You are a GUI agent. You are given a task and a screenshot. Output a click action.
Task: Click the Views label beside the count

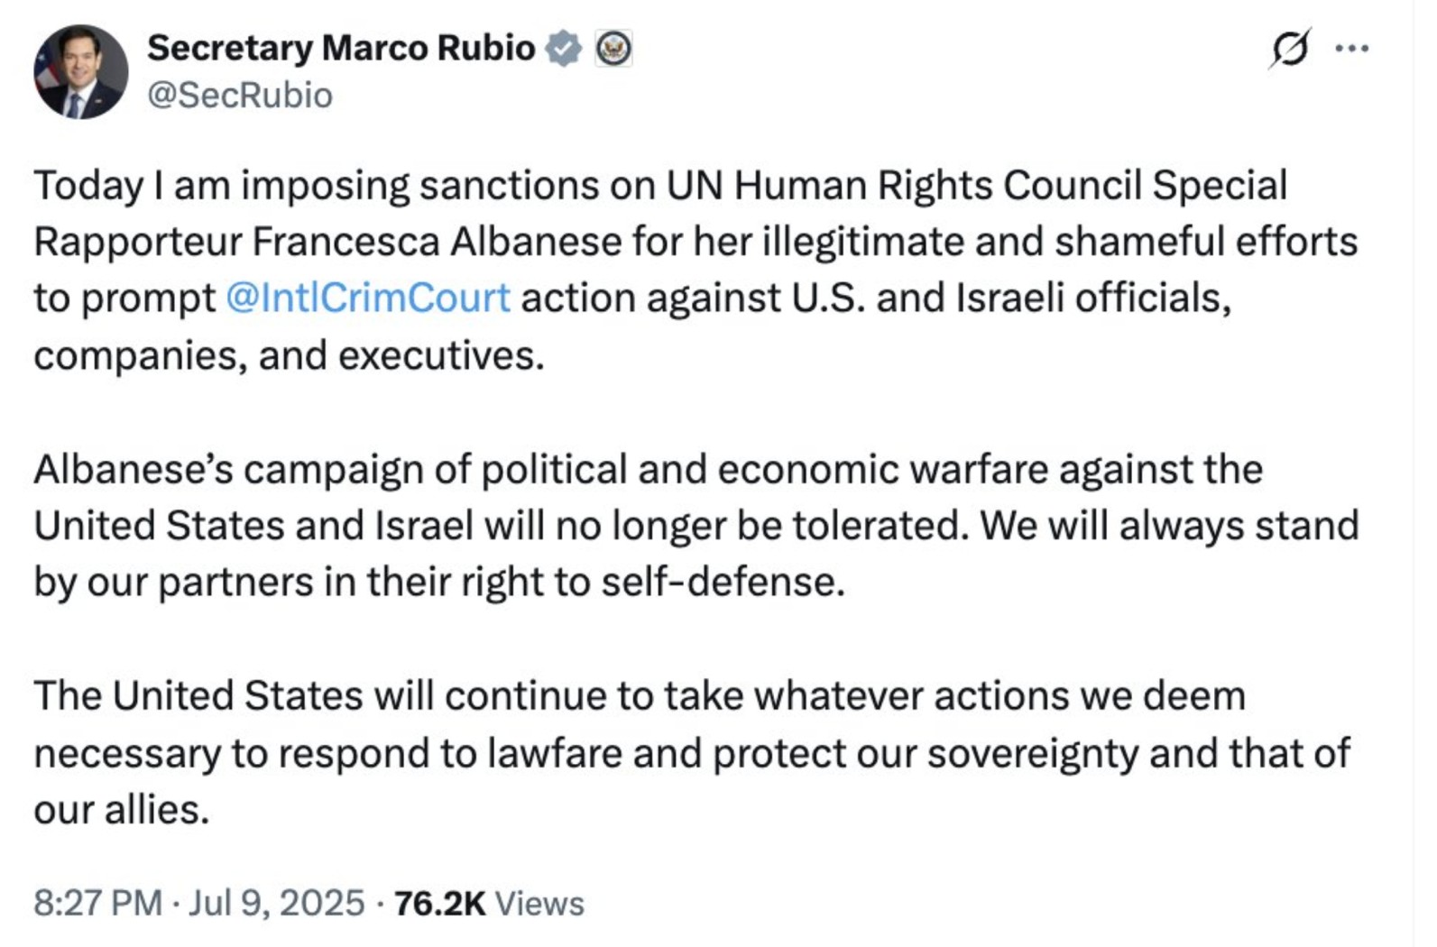pos(539,903)
